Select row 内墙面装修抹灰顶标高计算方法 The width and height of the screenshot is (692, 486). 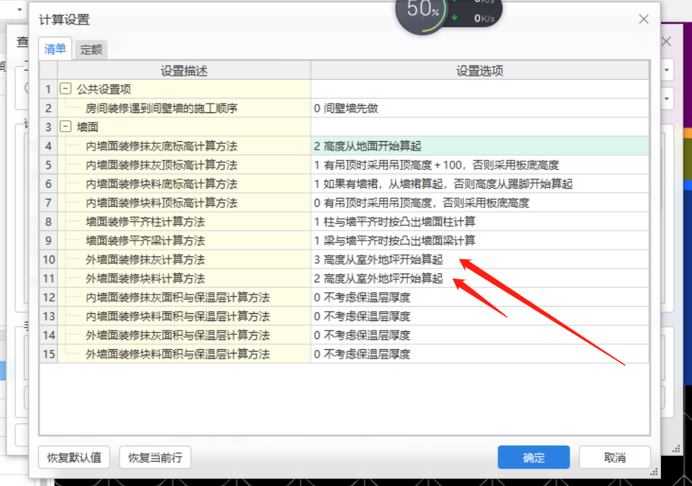[x=184, y=165]
